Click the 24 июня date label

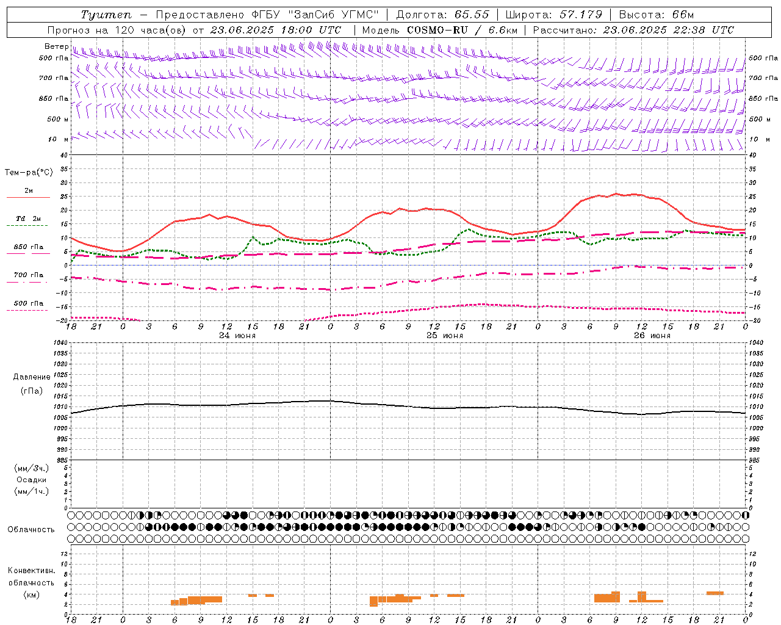click(237, 336)
